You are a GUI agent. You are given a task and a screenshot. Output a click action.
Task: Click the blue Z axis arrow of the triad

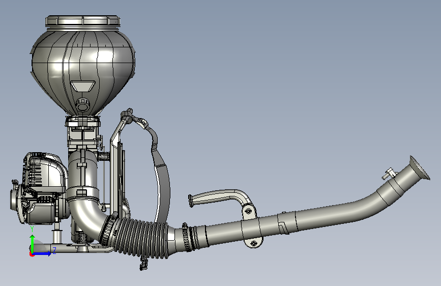[x=42, y=253]
